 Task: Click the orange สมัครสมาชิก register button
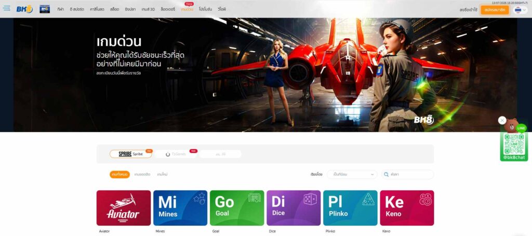pos(495,10)
